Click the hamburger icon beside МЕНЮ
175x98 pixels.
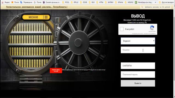click(x=46, y=17)
